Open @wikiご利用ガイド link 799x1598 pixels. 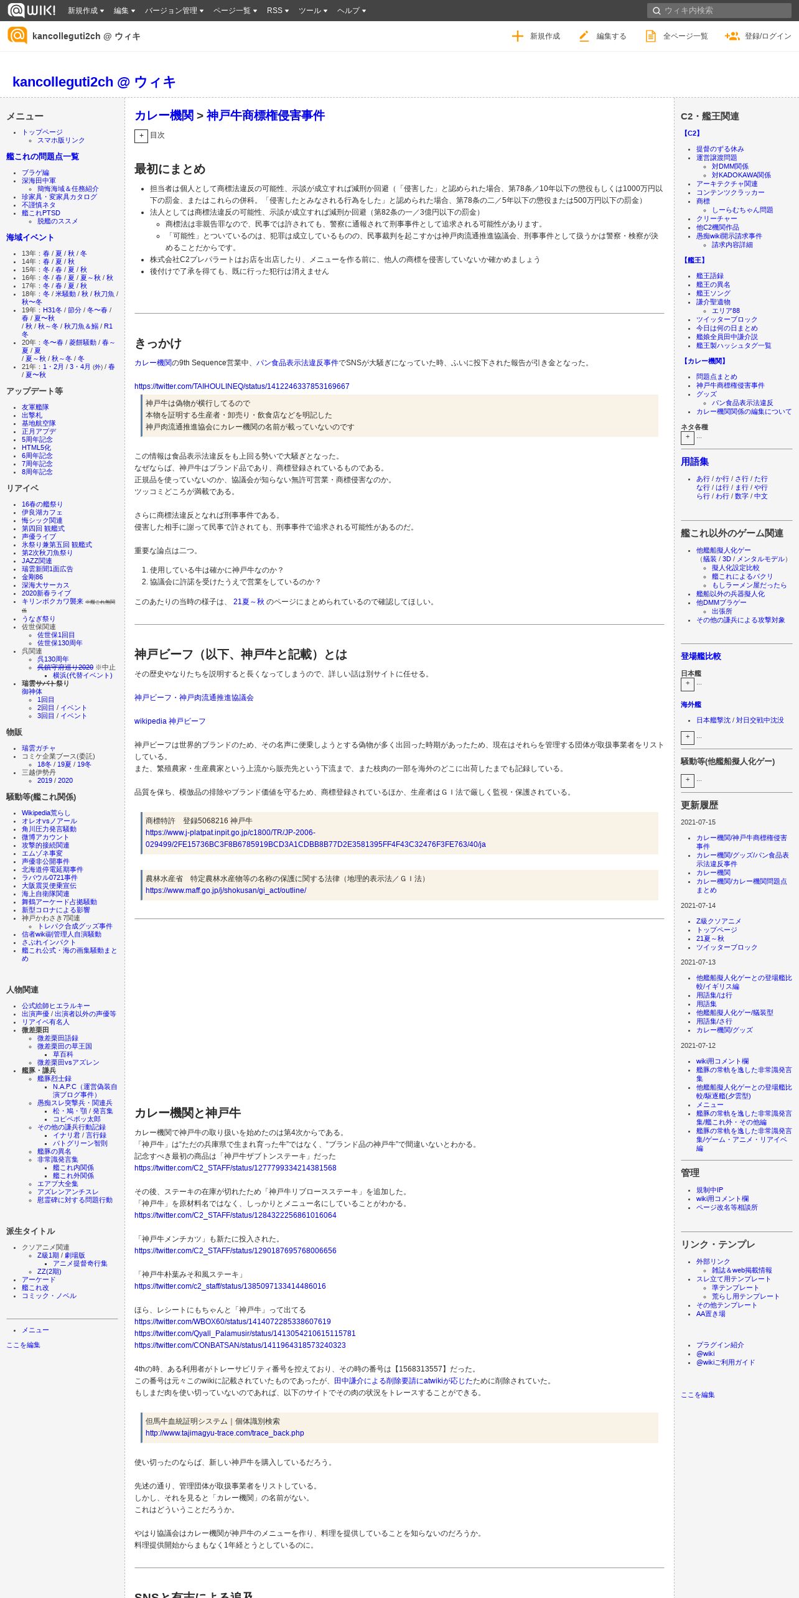point(726,1362)
